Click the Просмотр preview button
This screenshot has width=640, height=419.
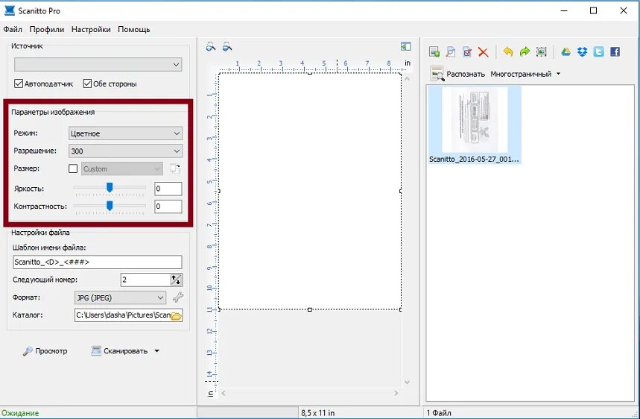(x=45, y=351)
